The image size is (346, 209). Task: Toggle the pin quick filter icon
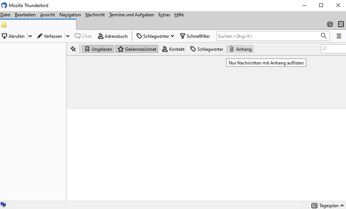73,49
